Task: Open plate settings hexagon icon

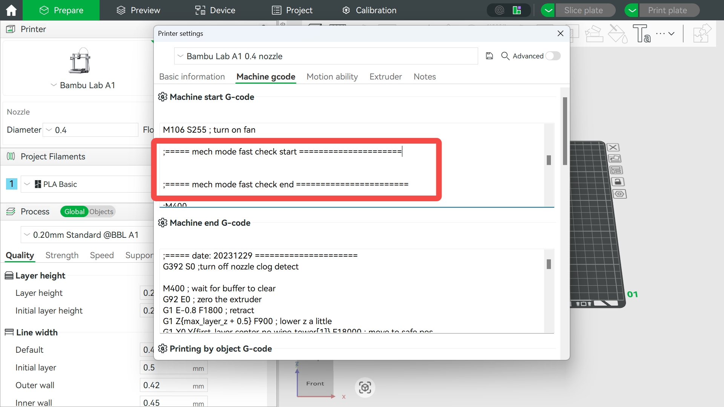Action: [620, 194]
